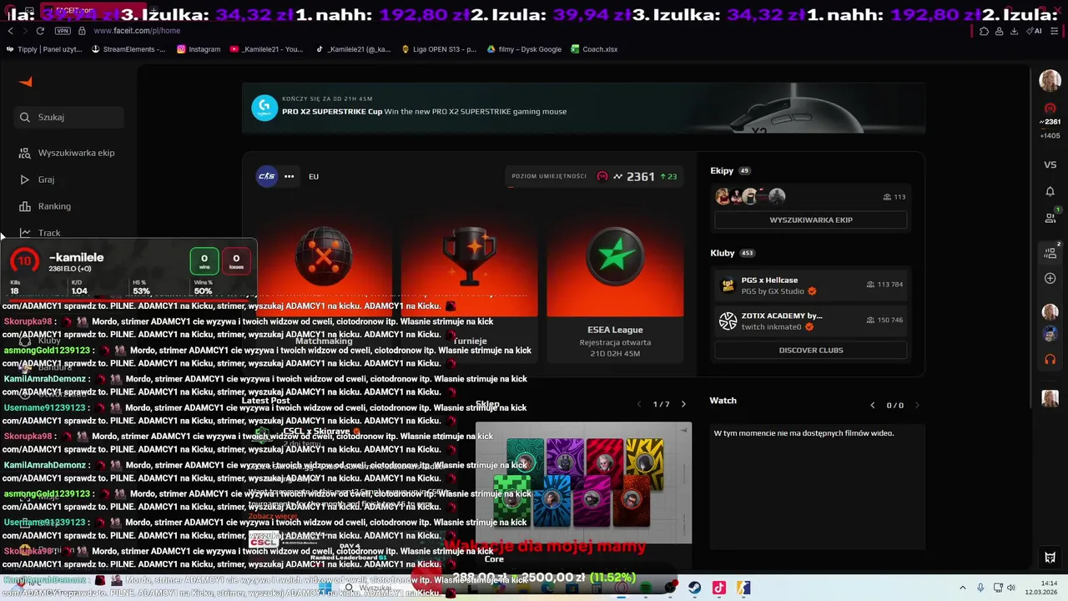The image size is (1068, 601).
Task: Open the party icon with badge 2
Action: click(1050, 251)
